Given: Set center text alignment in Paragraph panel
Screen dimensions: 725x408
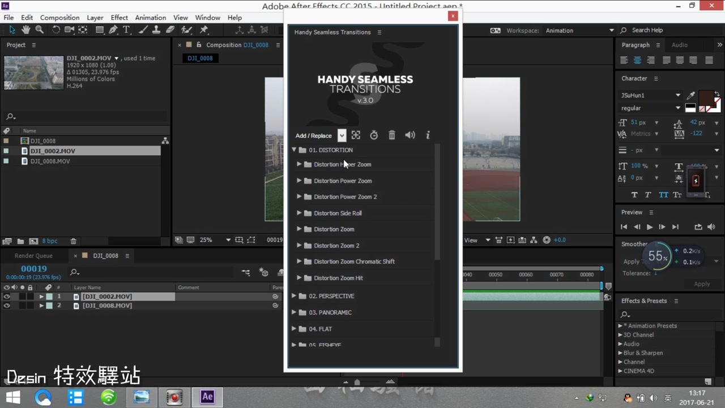Looking at the screenshot, I should pos(637,60).
